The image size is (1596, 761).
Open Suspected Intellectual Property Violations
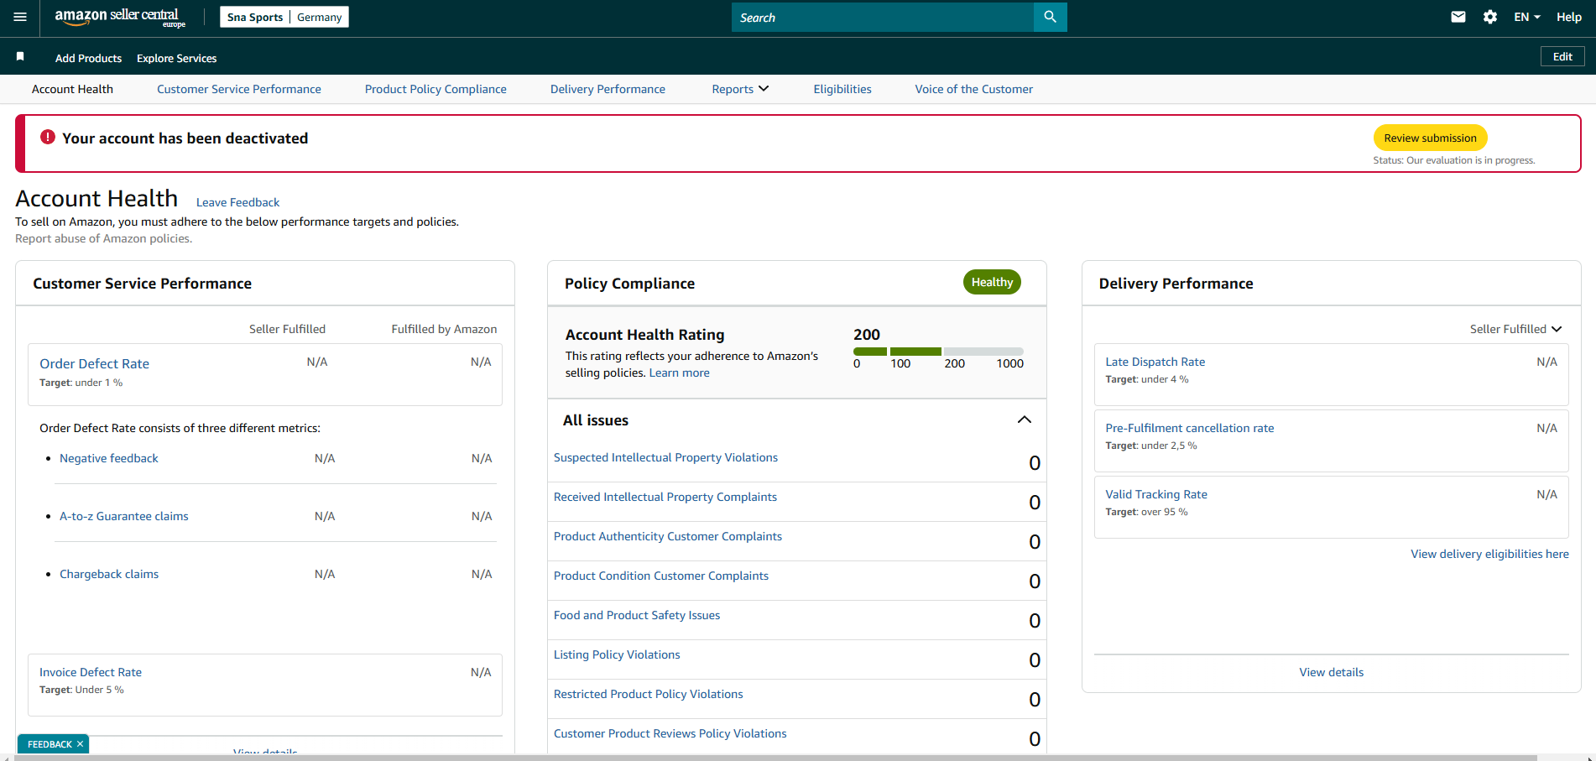(x=665, y=457)
